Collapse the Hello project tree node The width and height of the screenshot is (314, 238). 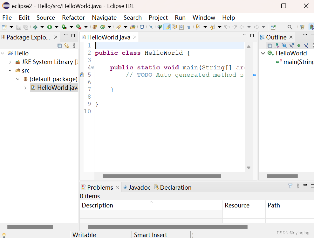click(x=3, y=53)
